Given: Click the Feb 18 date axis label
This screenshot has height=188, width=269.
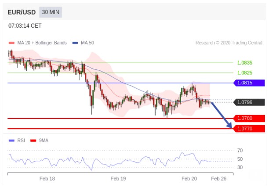Looking at the screenshot, I should 47,179.
